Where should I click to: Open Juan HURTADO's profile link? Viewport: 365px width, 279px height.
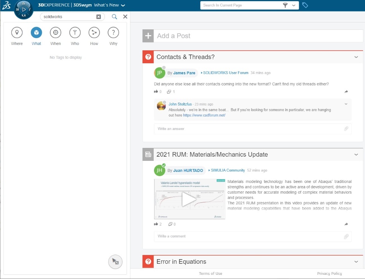point(188,170)
